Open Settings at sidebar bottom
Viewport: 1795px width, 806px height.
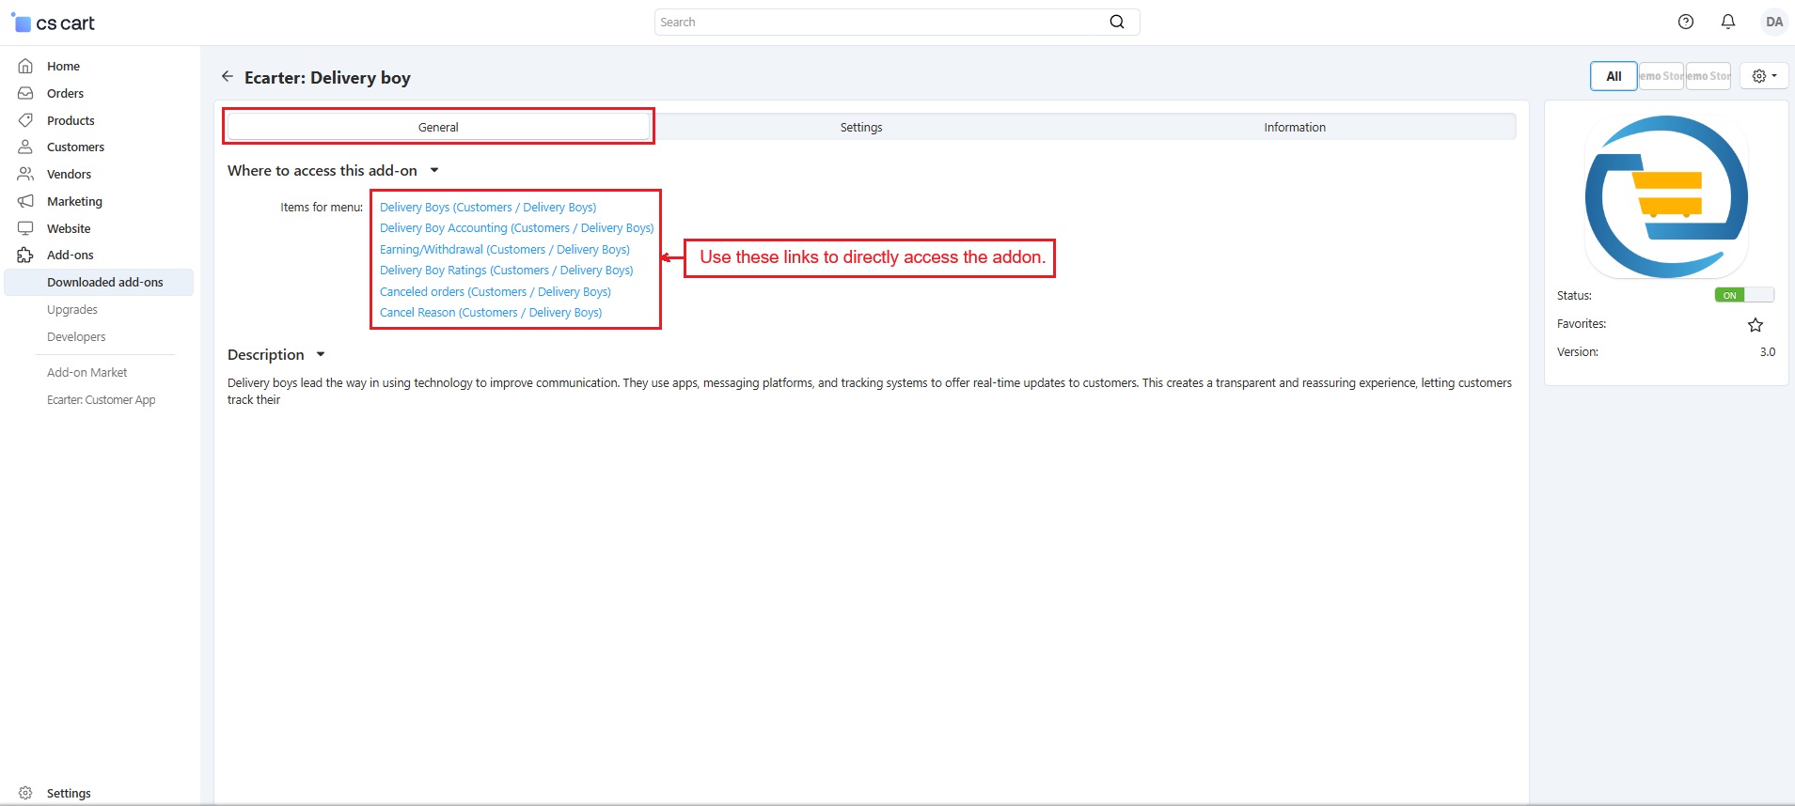tap(69, 793)
